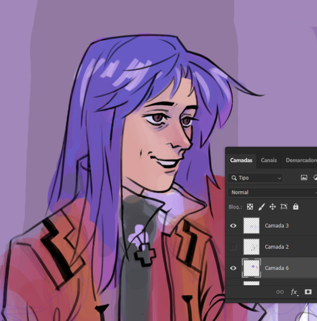Hide the Camada 3 layer
The height and width of the screenshot is (321, 317).
click(233, 226)
